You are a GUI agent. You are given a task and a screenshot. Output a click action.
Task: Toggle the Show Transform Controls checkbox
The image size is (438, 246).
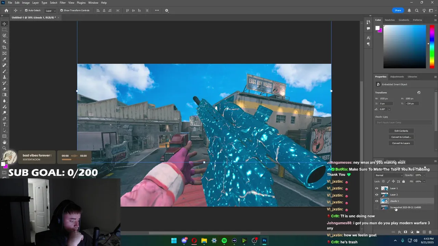click(62, 11)
